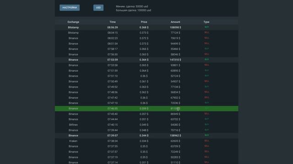Select the Bitstamp cell in the 08:06:39 row
Viewport: 293px width, 164px height.
(x=73, y=27)
